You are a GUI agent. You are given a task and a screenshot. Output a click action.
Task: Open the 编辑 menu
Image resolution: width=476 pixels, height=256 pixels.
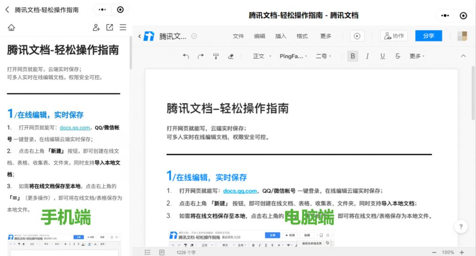pyautogui.click(x=260, y=36)
